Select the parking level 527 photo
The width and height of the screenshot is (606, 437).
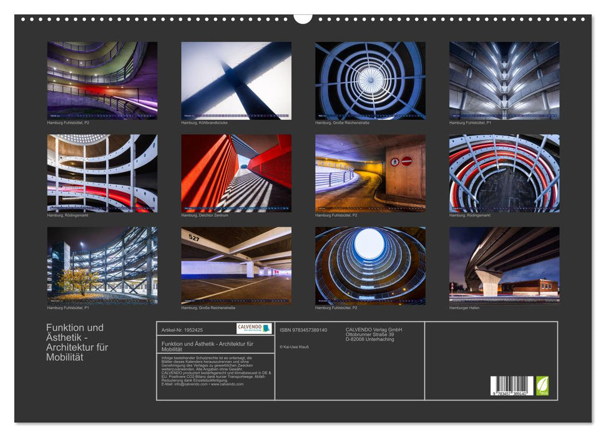coord(236,265)
